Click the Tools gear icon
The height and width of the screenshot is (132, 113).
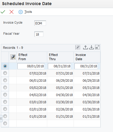coord(21,12)
